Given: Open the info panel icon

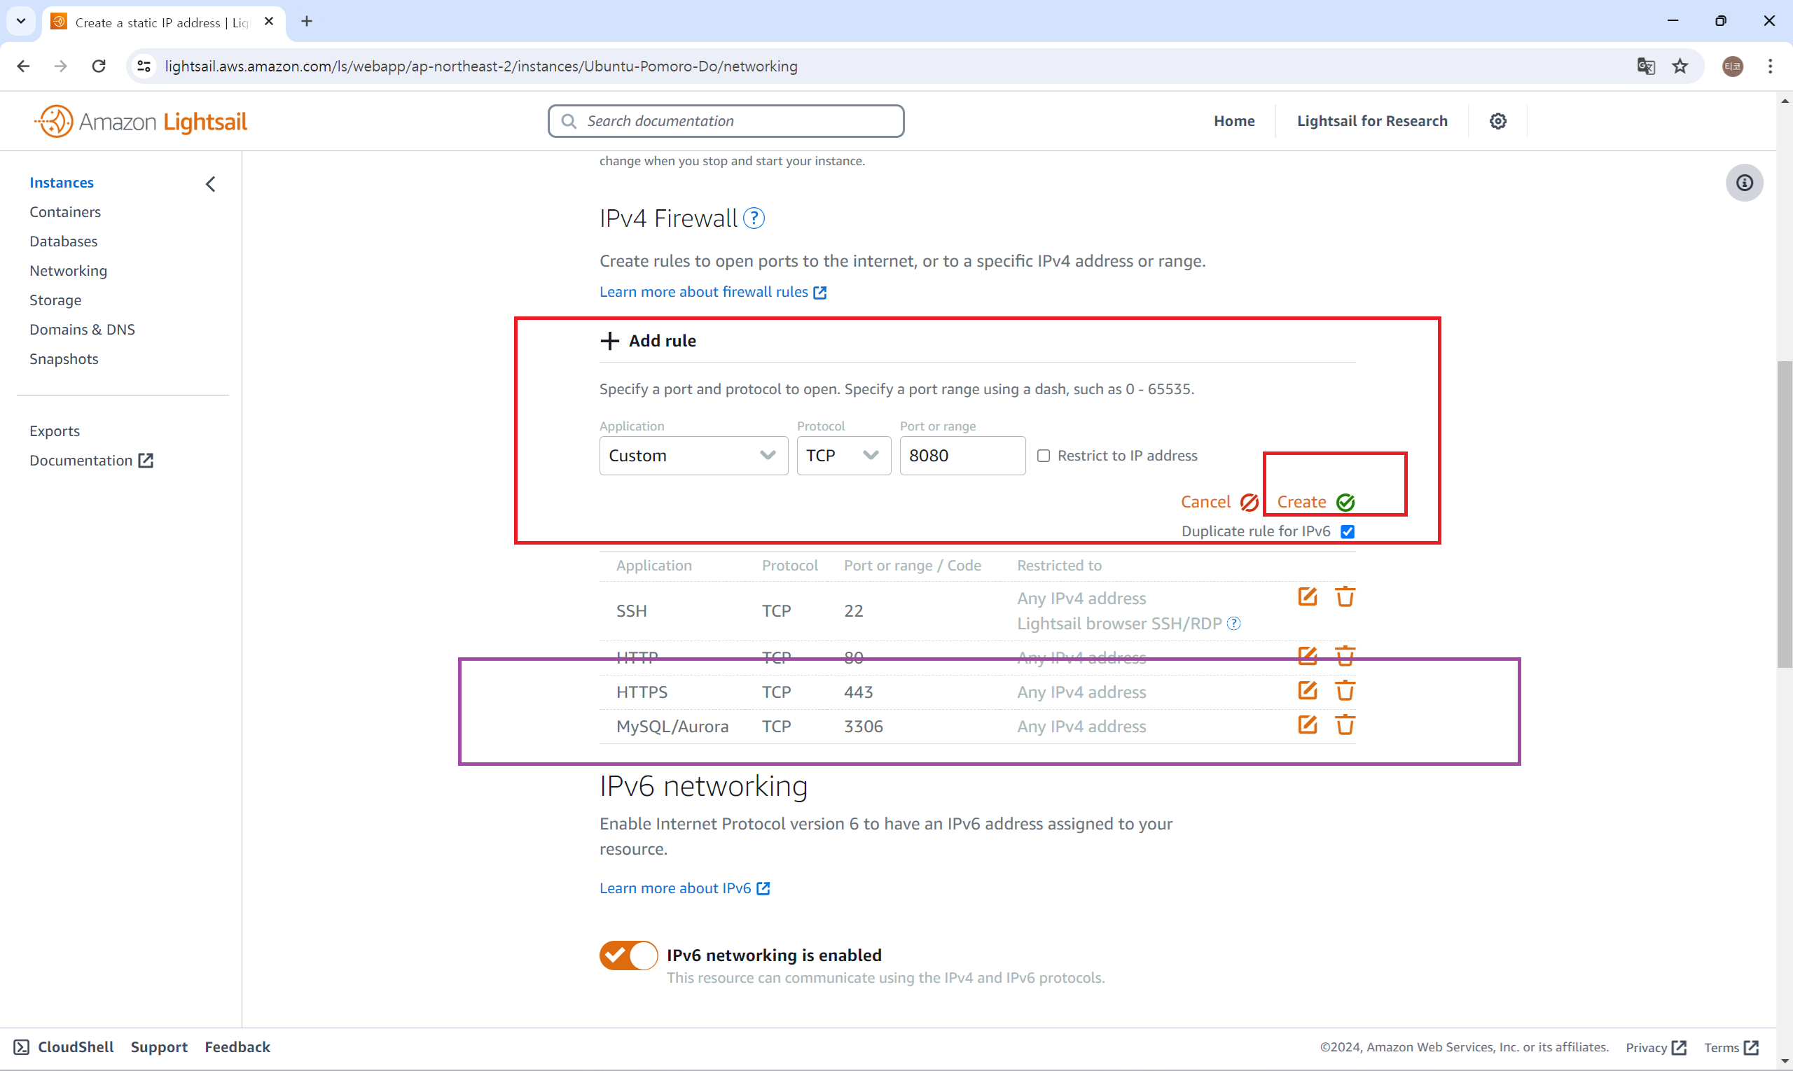Looking at the screenshot, I should pyautogui.click(x=1744, y=183).
